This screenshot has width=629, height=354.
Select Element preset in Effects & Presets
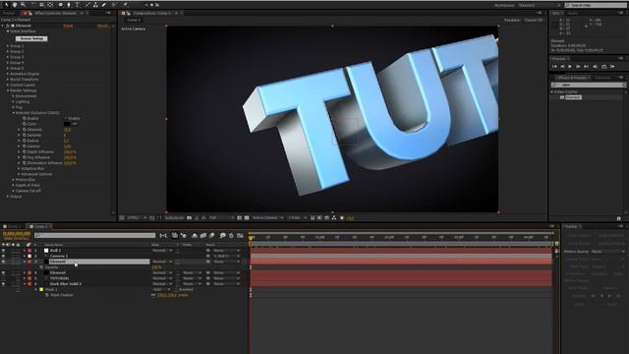tap(573, 97)
